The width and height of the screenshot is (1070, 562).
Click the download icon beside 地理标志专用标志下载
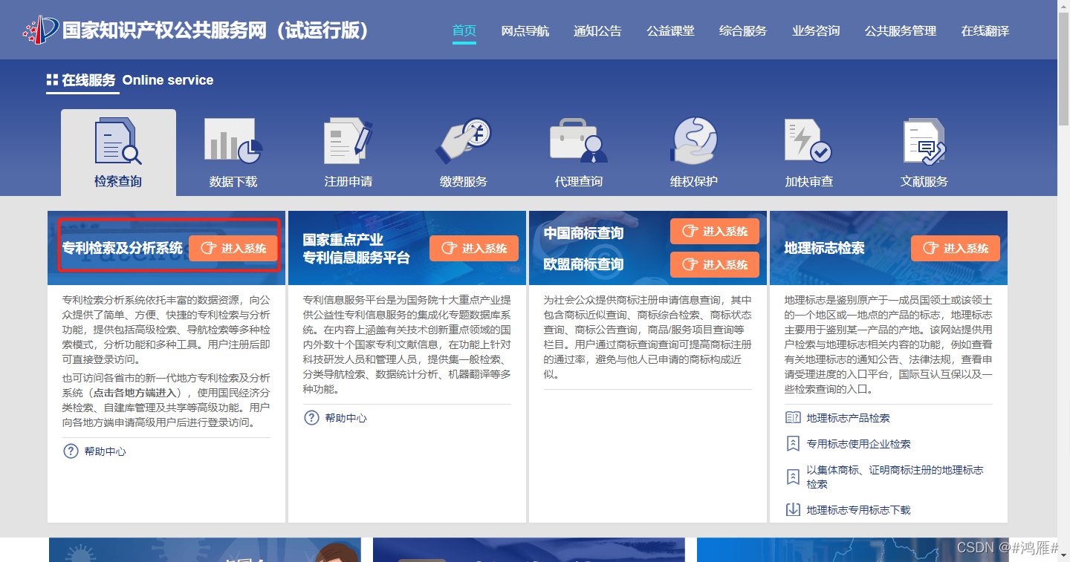pos(793,510)
